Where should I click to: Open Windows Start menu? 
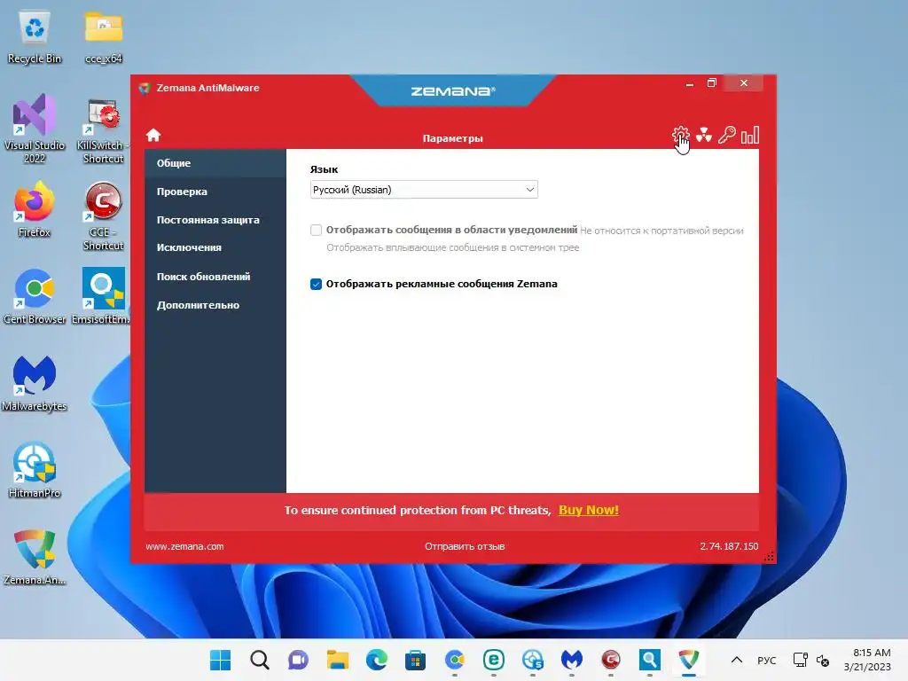(220, 660)
